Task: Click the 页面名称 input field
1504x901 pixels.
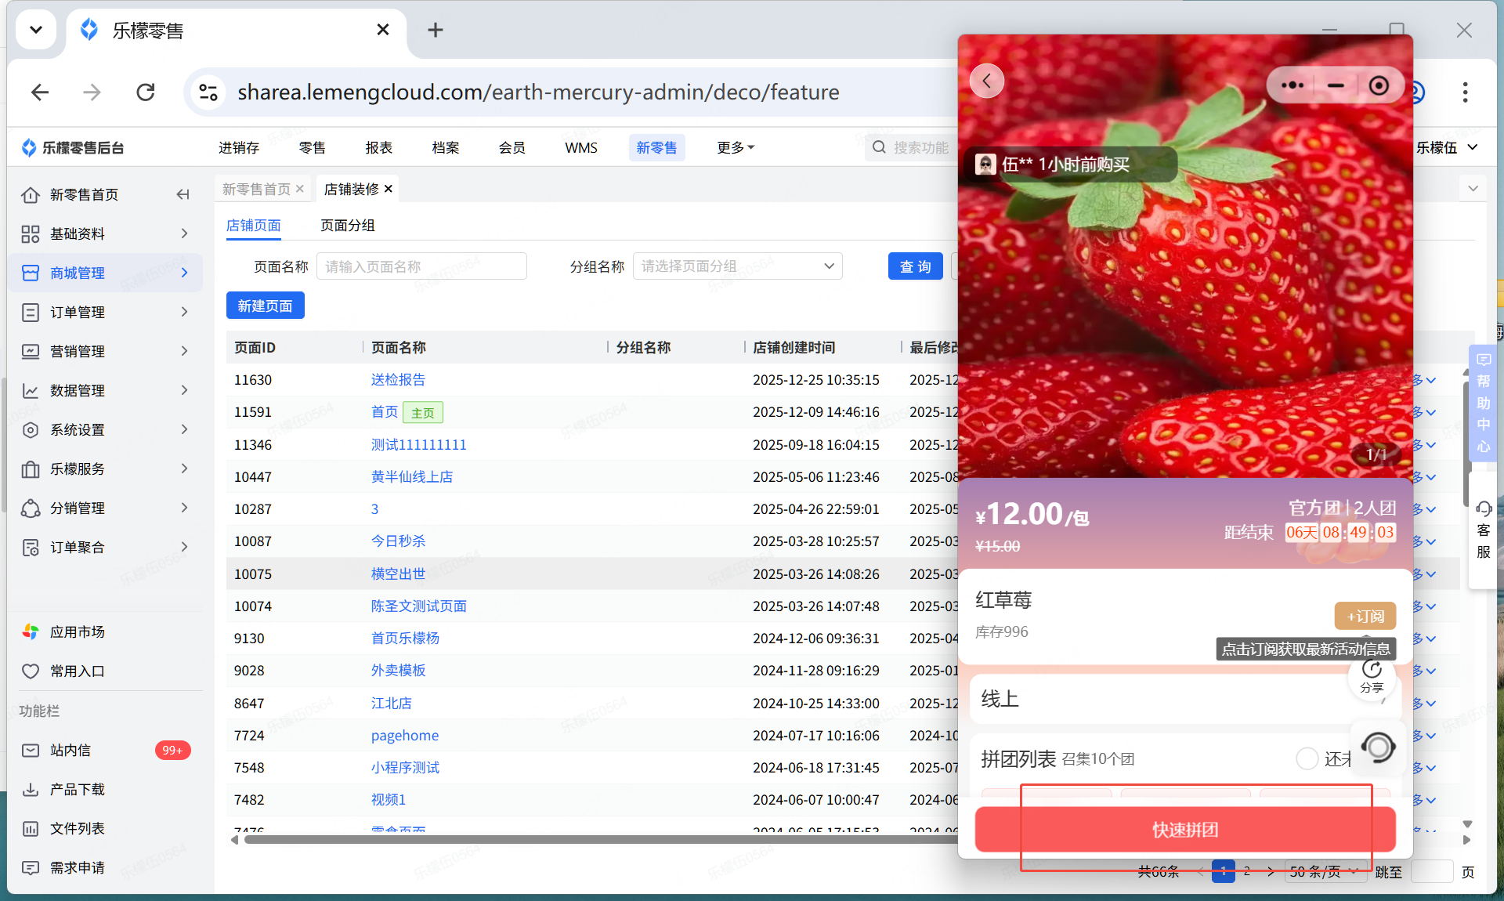Action: click(421, 266)
